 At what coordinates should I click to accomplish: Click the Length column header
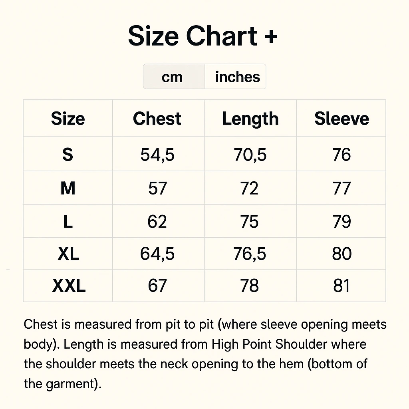(x=250, y=119)
